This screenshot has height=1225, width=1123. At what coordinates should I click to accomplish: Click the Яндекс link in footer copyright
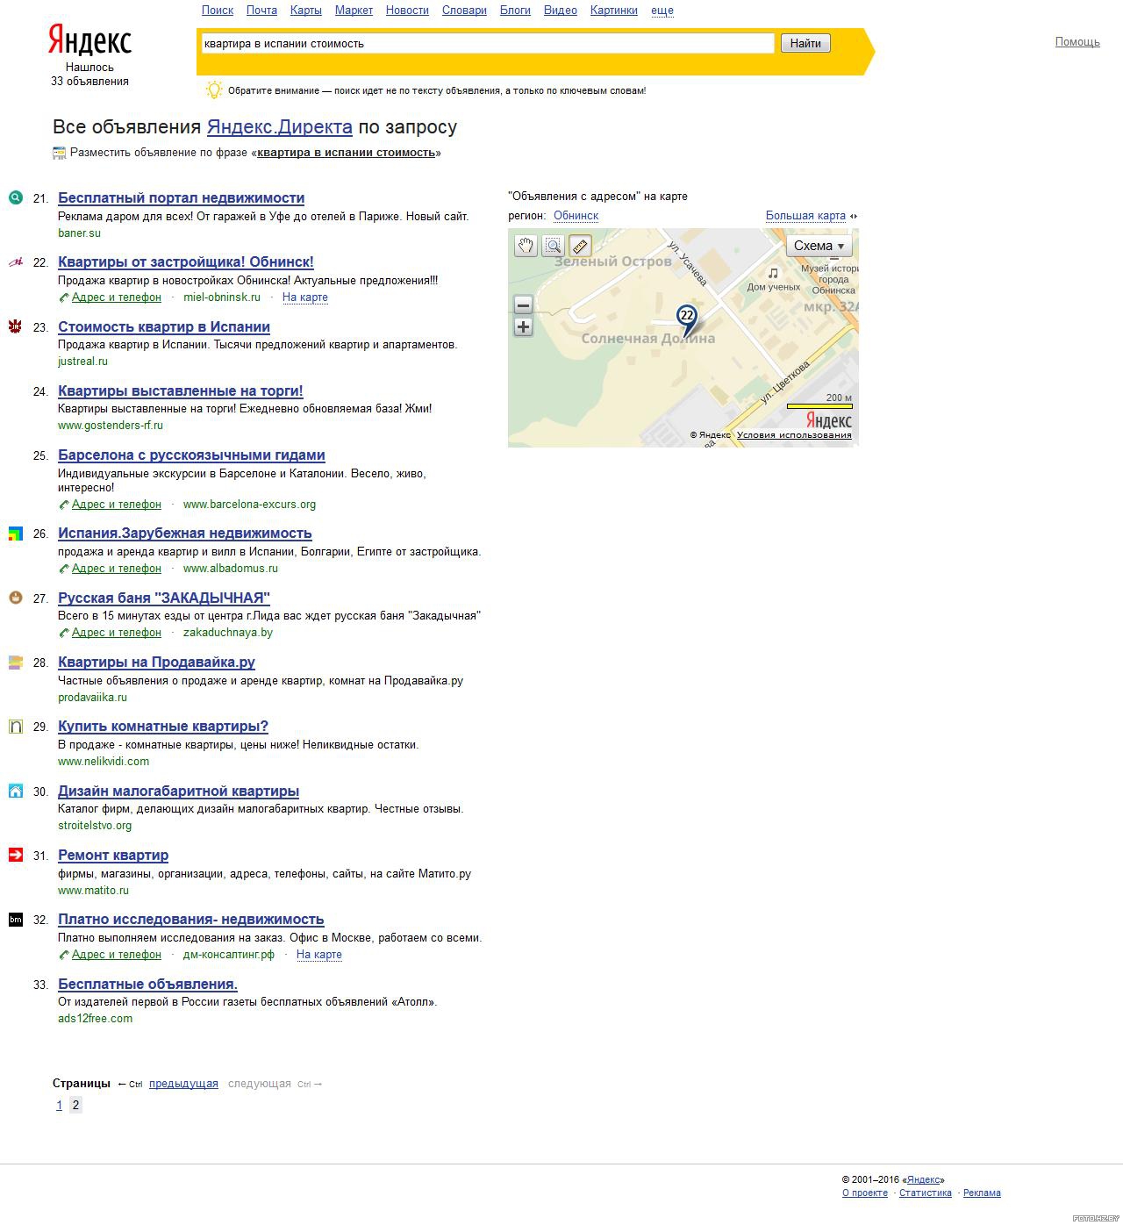click(923, 1180)
